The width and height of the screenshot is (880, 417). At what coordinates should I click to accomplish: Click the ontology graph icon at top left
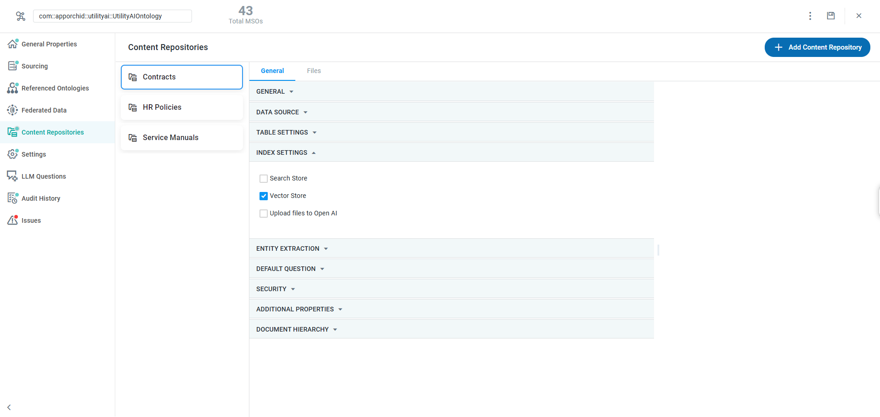(x=21, y=16)
